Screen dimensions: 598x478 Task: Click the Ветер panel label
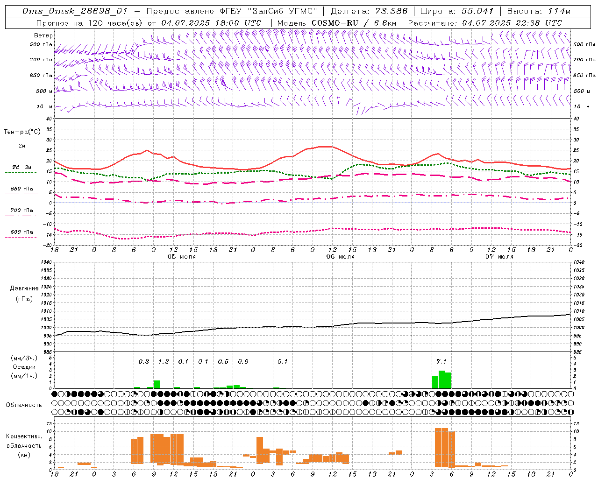(x=43, y=35)
